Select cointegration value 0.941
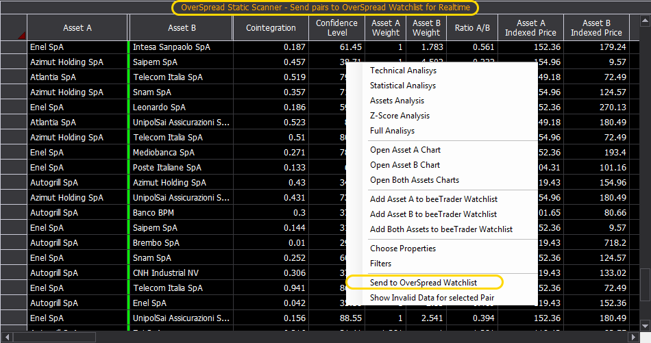The height and width of the screenshot is (343, 651). [x=271, y=288]
